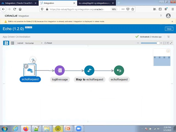Viewport: 176px width, 132px height.
Task: Click the tracking protection shield icon
Action: pos(42,9)
